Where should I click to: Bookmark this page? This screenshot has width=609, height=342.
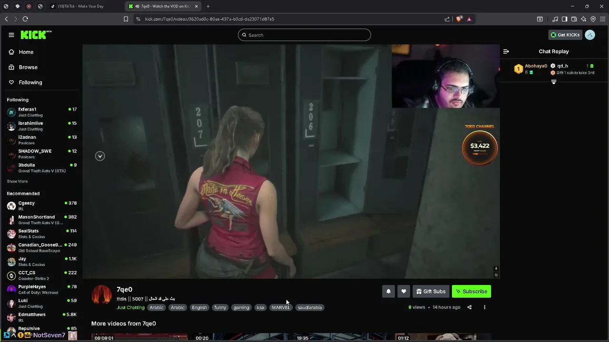(x=126, y=19)
